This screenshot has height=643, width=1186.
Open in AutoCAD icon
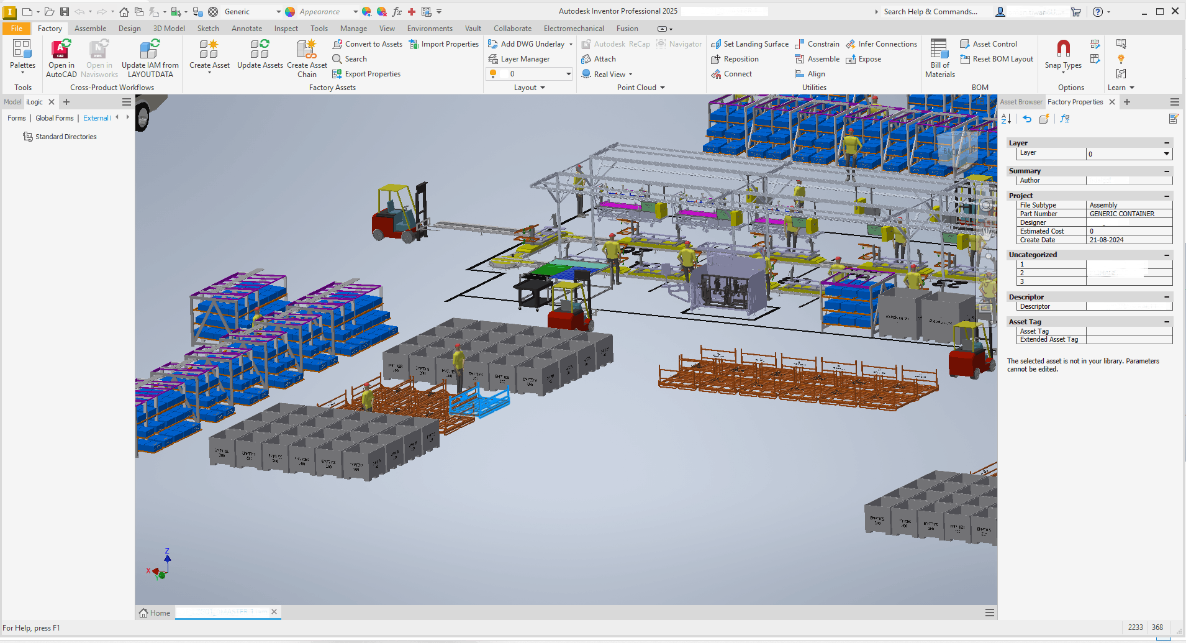[x=61, y=50]
